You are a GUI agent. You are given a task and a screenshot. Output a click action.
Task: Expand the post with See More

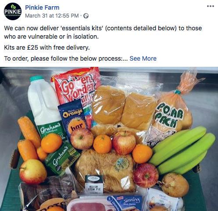pyautogui.click(x=143, y=58)
